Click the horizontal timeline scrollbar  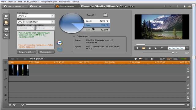[105, 105]
